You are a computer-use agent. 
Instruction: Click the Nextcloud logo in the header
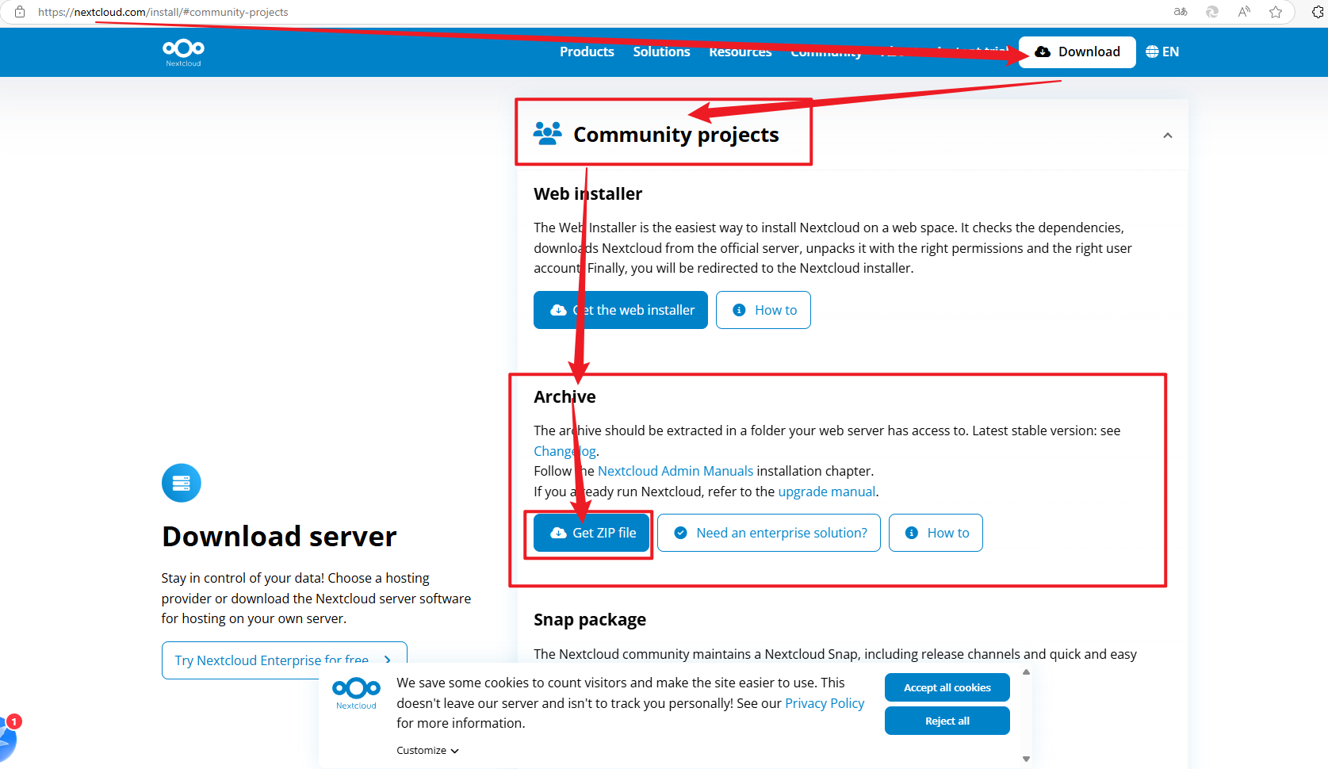(183, 52)
